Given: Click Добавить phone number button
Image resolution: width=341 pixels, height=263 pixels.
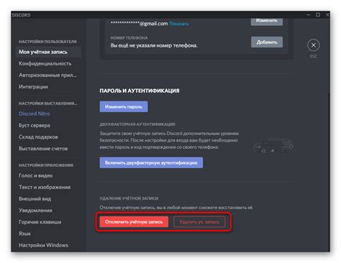Looking at the screenshot, I should 267,42.
